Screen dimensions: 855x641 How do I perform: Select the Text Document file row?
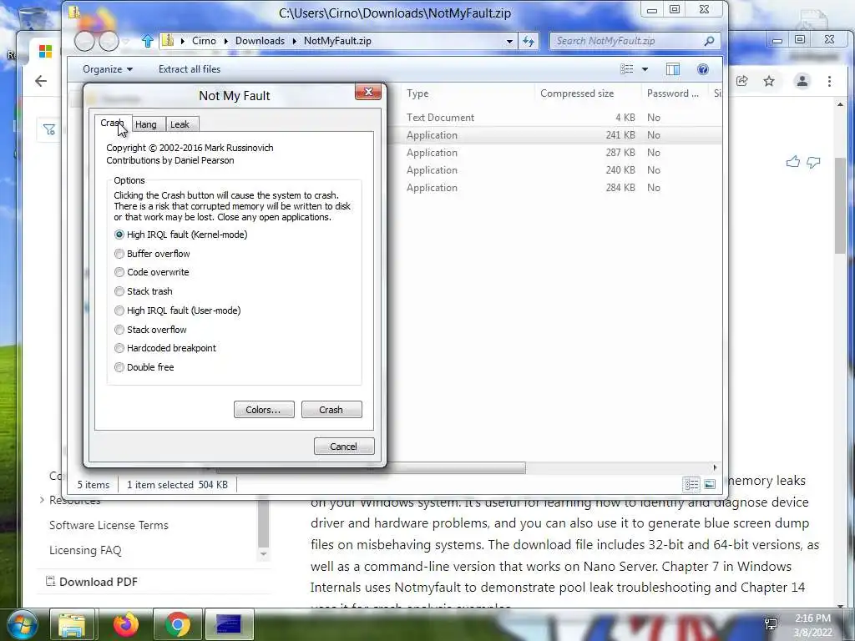pyautogui.click(x=556, y=118)
